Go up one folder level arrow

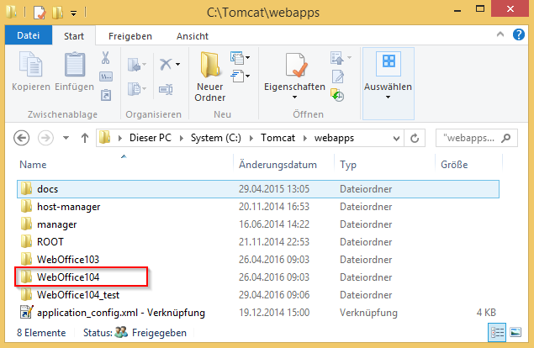84,138
